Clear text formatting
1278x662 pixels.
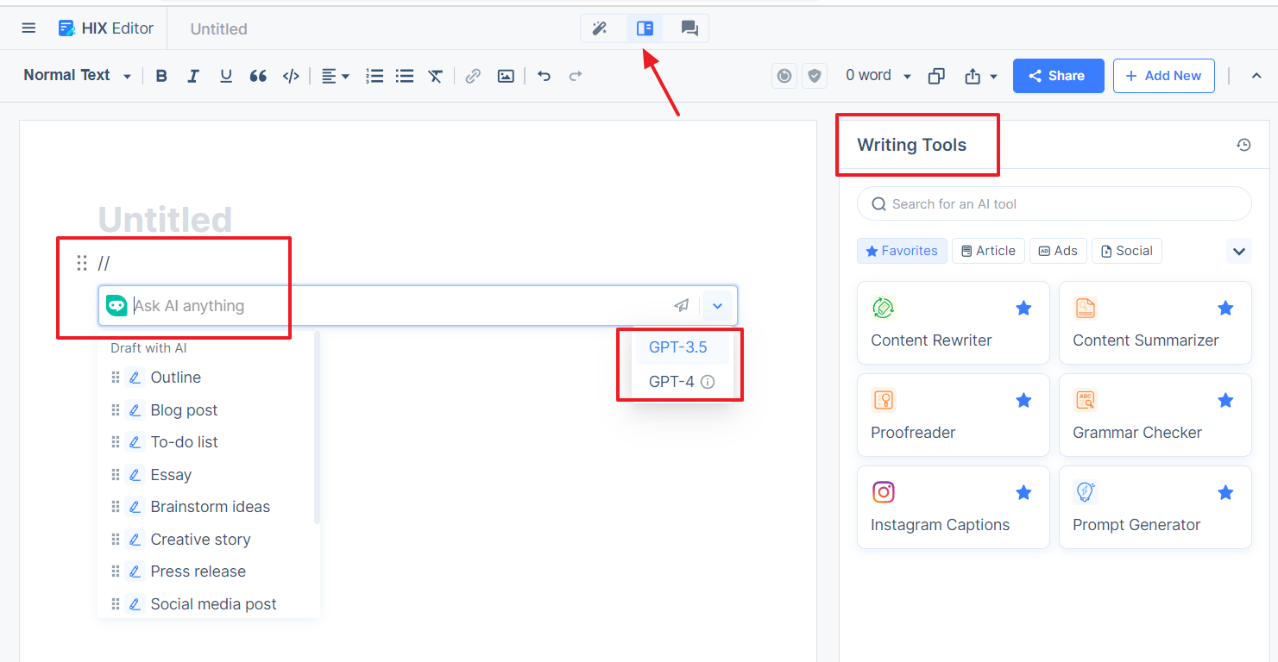pyautogui.click(x=435, y=76)
